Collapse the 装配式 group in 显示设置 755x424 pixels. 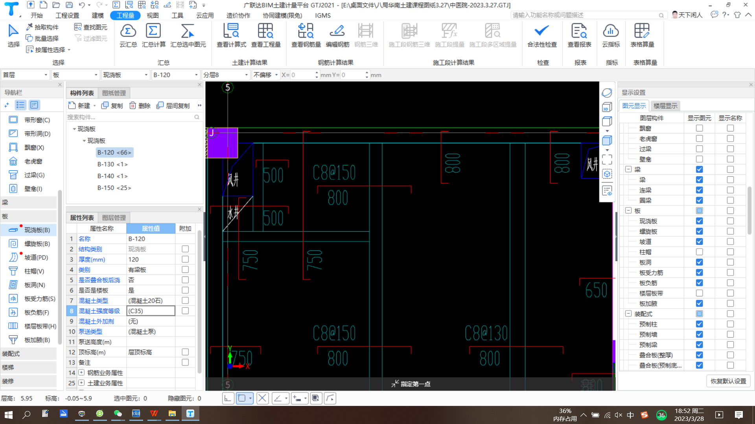628,314
